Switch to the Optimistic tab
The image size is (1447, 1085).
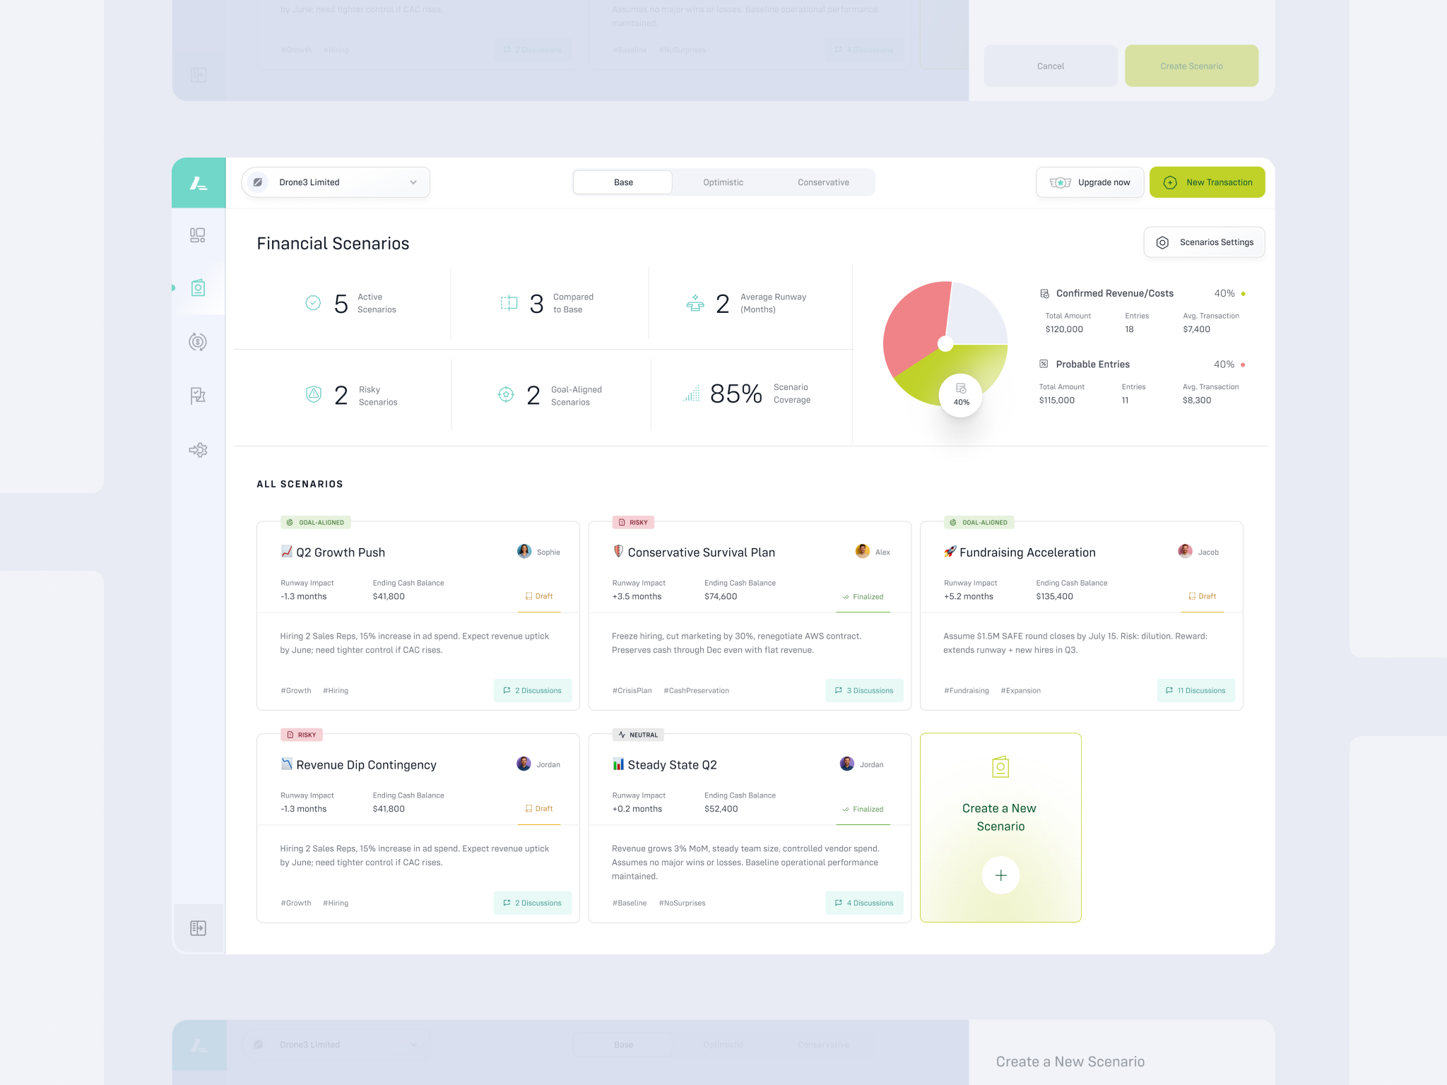pos(723,182)
